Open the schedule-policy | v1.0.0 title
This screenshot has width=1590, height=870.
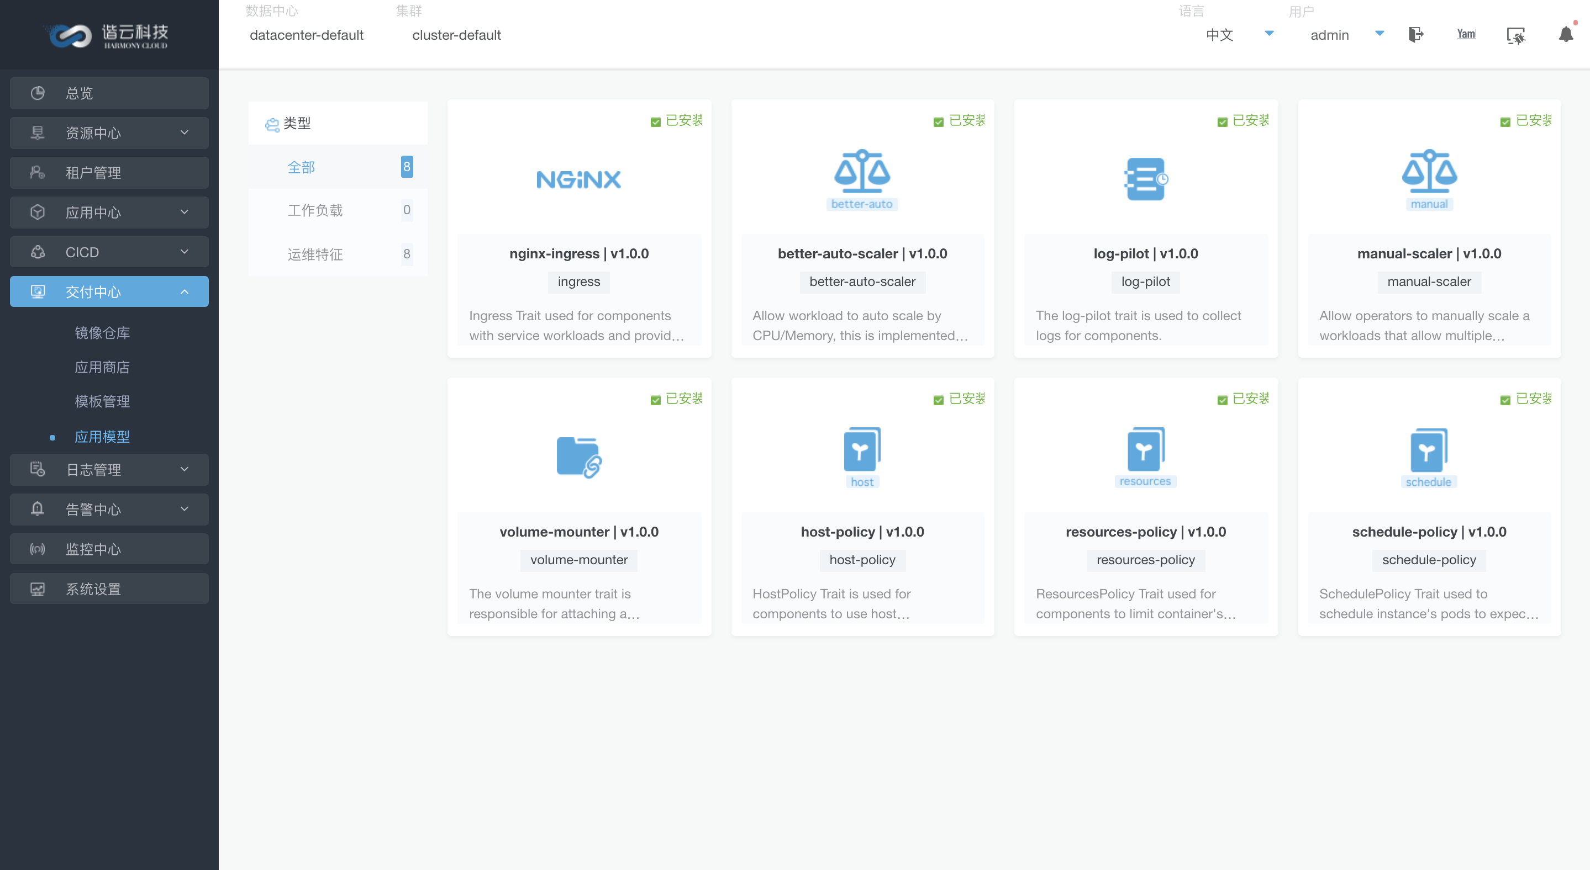[1429, 532]
